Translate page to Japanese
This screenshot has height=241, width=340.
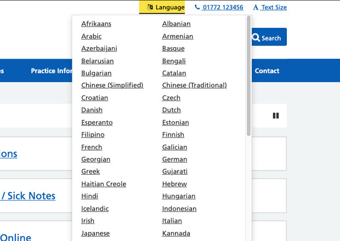[x=95, y=234]
